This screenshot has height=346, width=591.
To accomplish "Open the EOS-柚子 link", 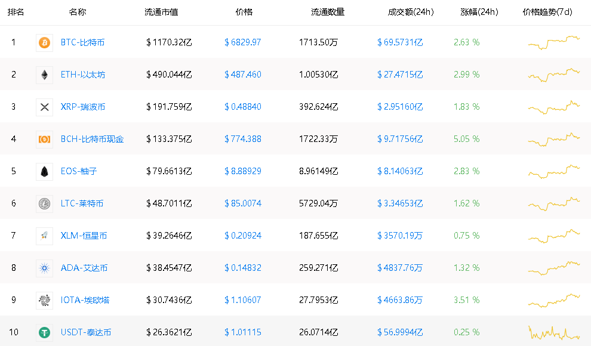I will tap(79, 171).
